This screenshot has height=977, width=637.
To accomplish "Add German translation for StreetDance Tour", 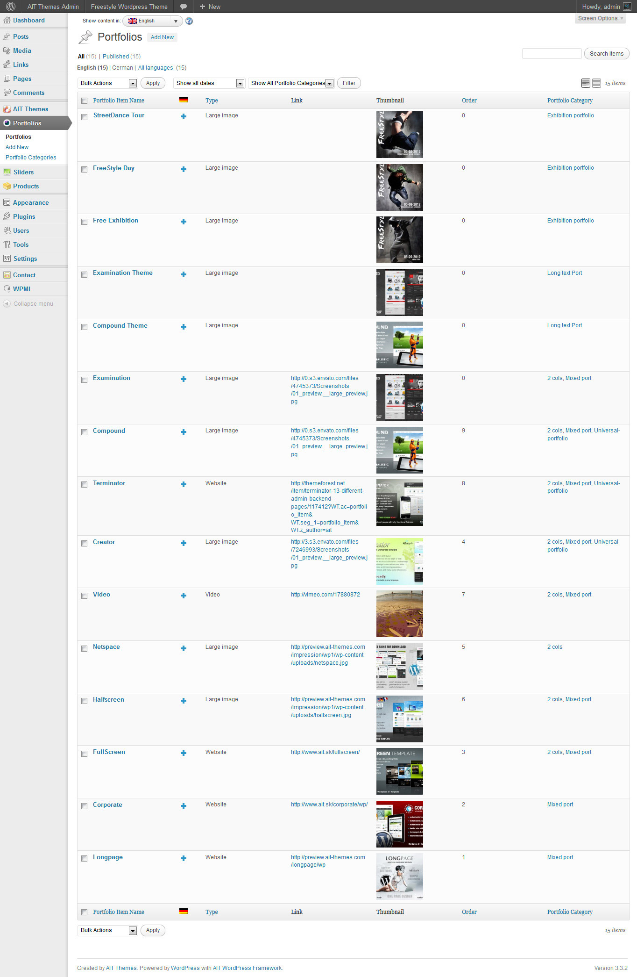I will point(184,116).
